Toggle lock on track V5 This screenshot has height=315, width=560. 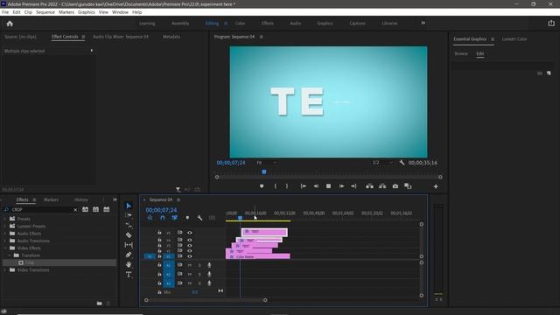coord(159,233)
